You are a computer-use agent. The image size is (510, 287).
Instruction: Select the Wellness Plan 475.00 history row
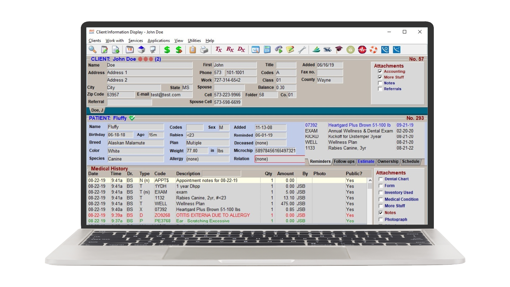click(x=228, y=204)
